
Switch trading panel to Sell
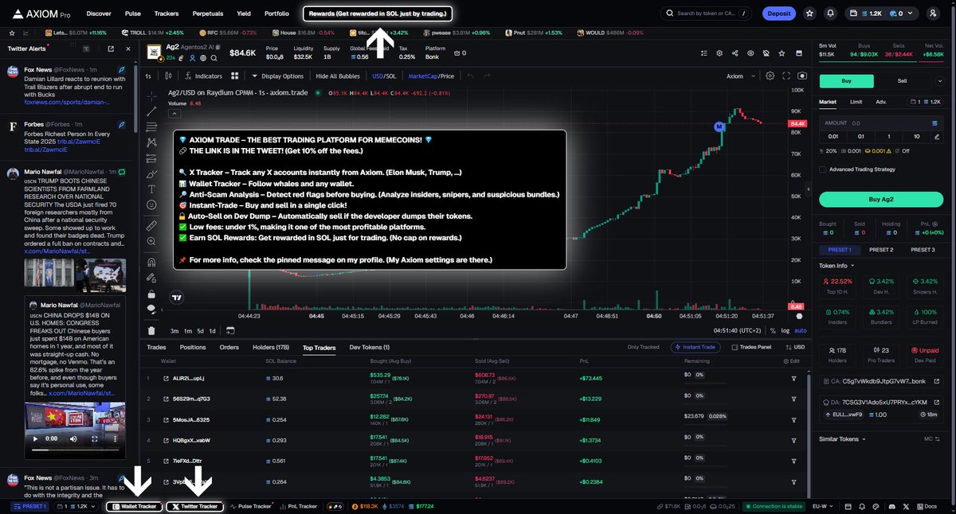pos(903,81)
